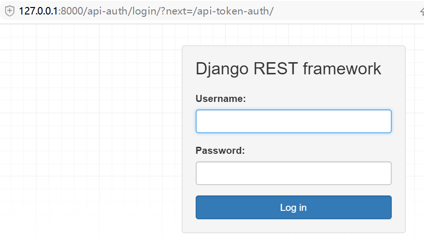Click the Django REST framework heading
The height and width of the screenshot is (252, 424).
(x=288, y=69)
